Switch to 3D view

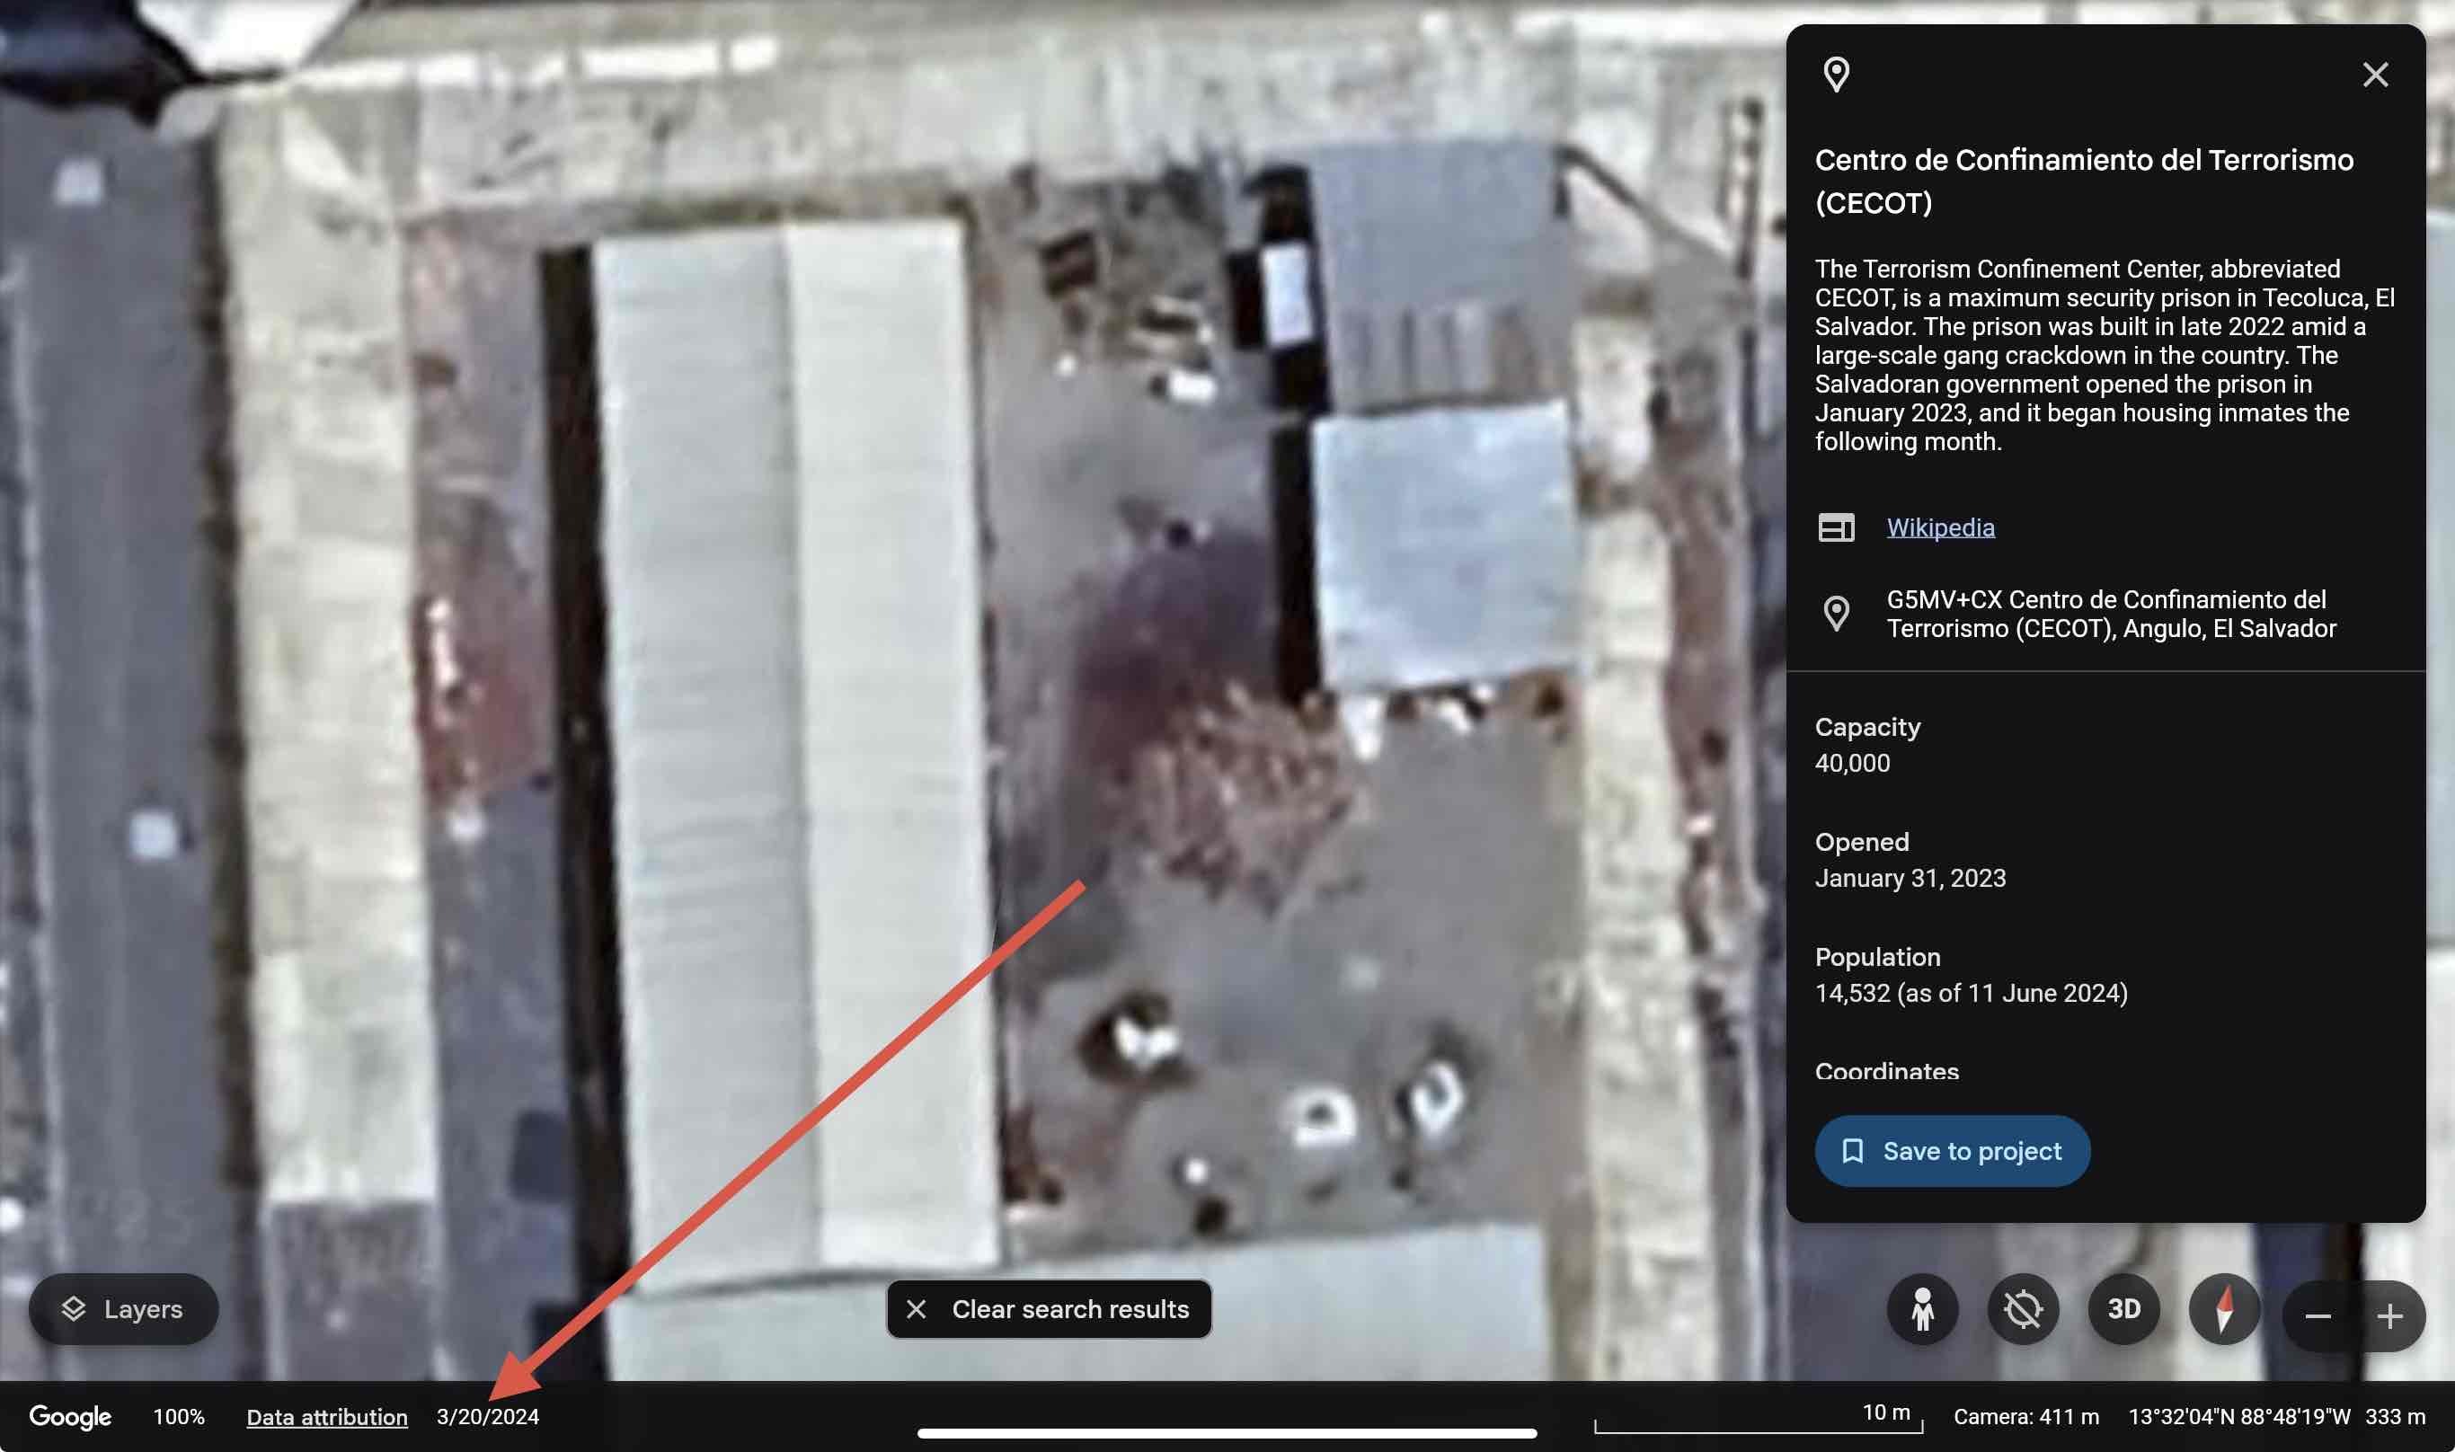click(2123, 1309)
